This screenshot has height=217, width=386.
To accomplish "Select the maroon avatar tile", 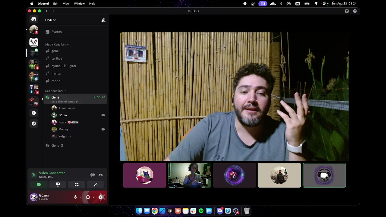I will tap(145, 175).
